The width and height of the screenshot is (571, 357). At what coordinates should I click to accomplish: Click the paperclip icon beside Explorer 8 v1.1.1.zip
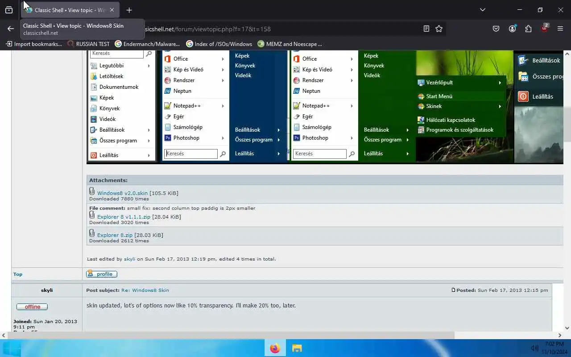click(92, 215)
